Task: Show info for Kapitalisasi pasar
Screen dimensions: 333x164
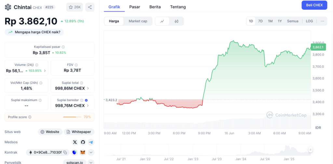Action: point(63,47)
